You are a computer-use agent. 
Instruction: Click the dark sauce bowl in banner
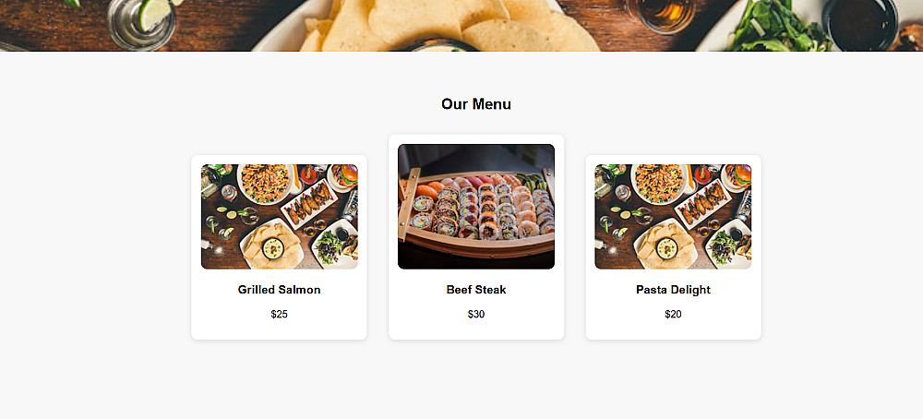tap(859, 24)
